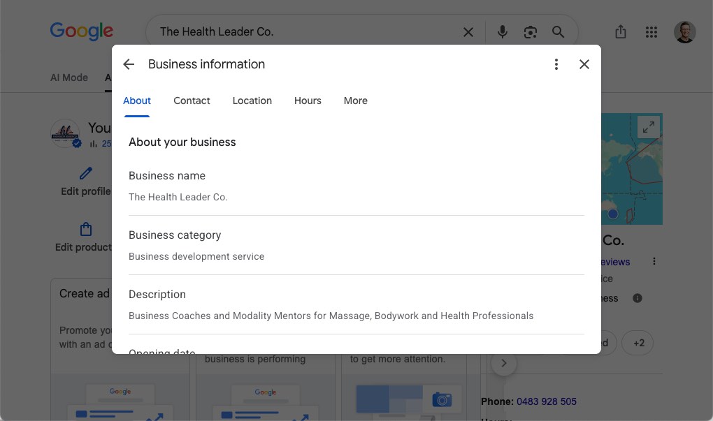The height and width of the screenshot is (421, 713).
Task: Edit the Description row
Action: click(x=356, y=304)
